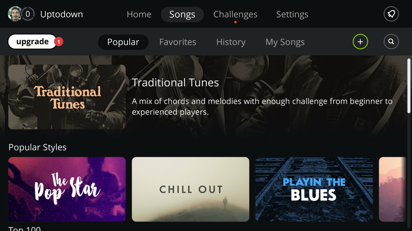This screenshot has height=231, width=412.
Task: Show the Favorites song list
Action: [x=178, y=42]
